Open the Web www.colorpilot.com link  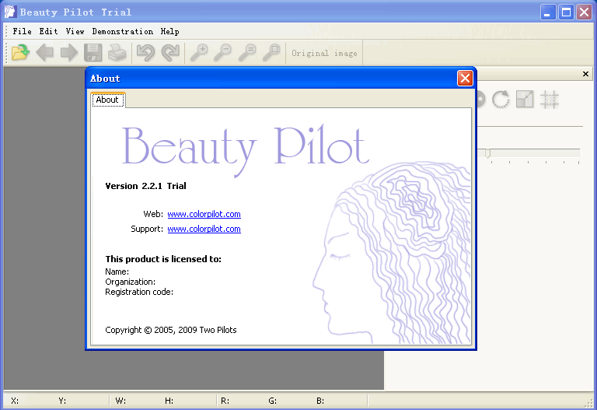[x=204, y=214]
